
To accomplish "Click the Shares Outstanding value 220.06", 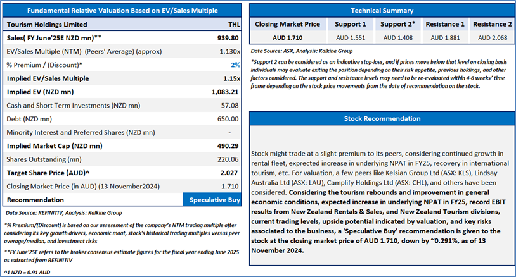I will [228, 159].
